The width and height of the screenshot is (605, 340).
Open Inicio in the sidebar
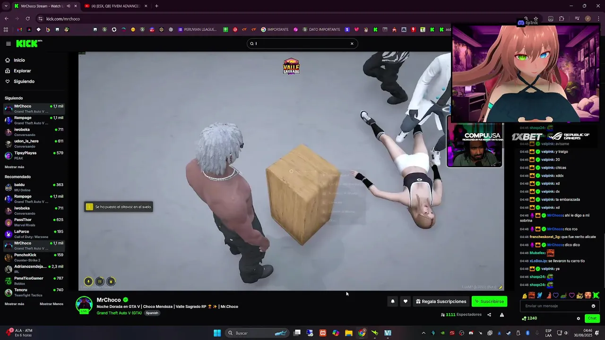point(19,60)
